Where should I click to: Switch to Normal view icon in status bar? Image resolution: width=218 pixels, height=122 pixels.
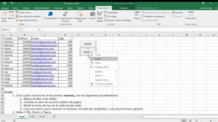coord(184,121)
